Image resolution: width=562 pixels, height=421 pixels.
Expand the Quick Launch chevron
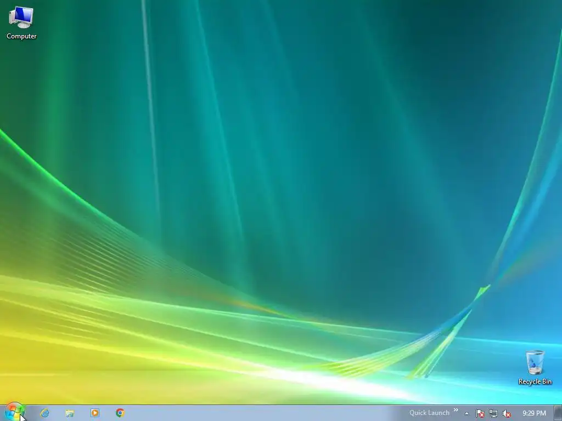click(456, 410)
